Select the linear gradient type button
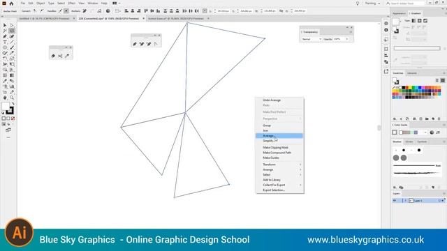 click(413, 21)
